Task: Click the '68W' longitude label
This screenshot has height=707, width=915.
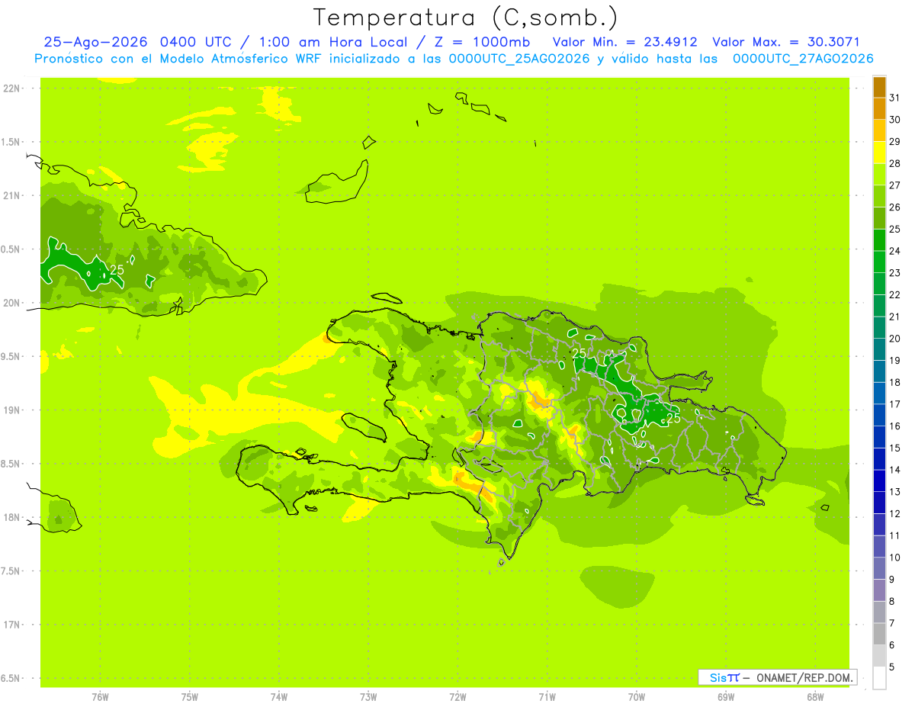Action: point(815,697)
